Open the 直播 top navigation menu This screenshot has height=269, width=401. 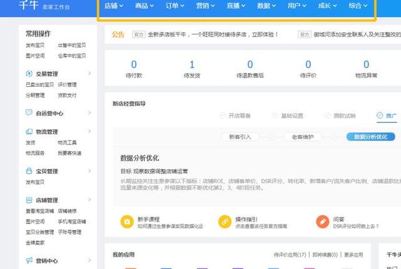click(x=236, y=6)
